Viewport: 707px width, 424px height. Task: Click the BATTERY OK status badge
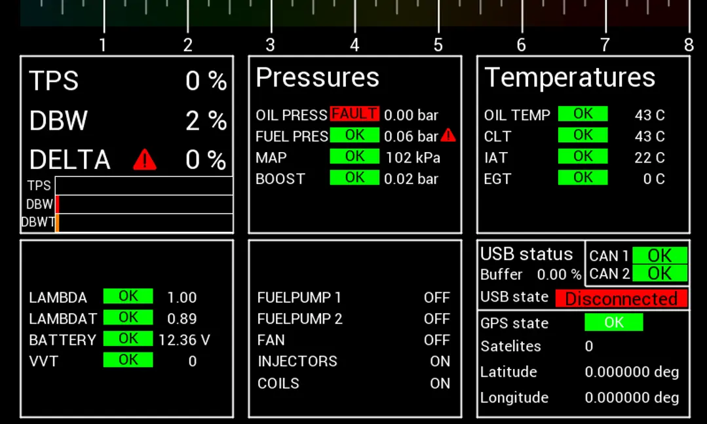point(128,339)
